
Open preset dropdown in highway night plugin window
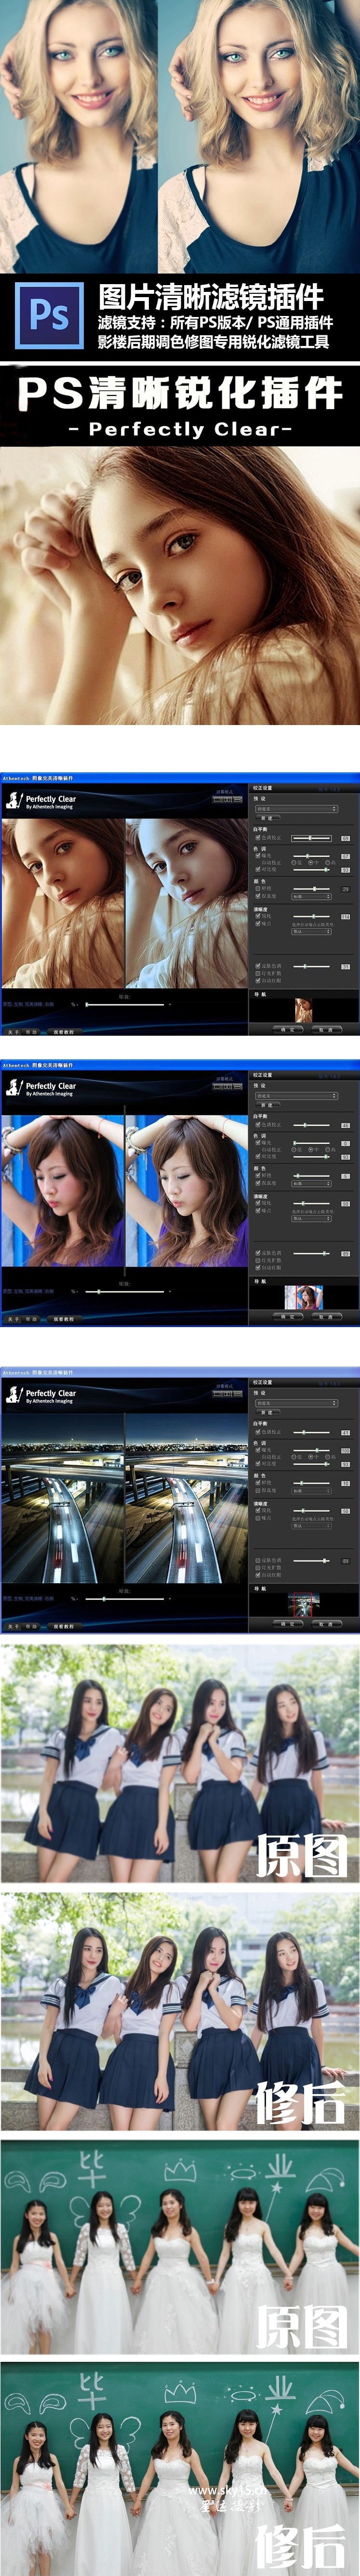pos(297,1404)
